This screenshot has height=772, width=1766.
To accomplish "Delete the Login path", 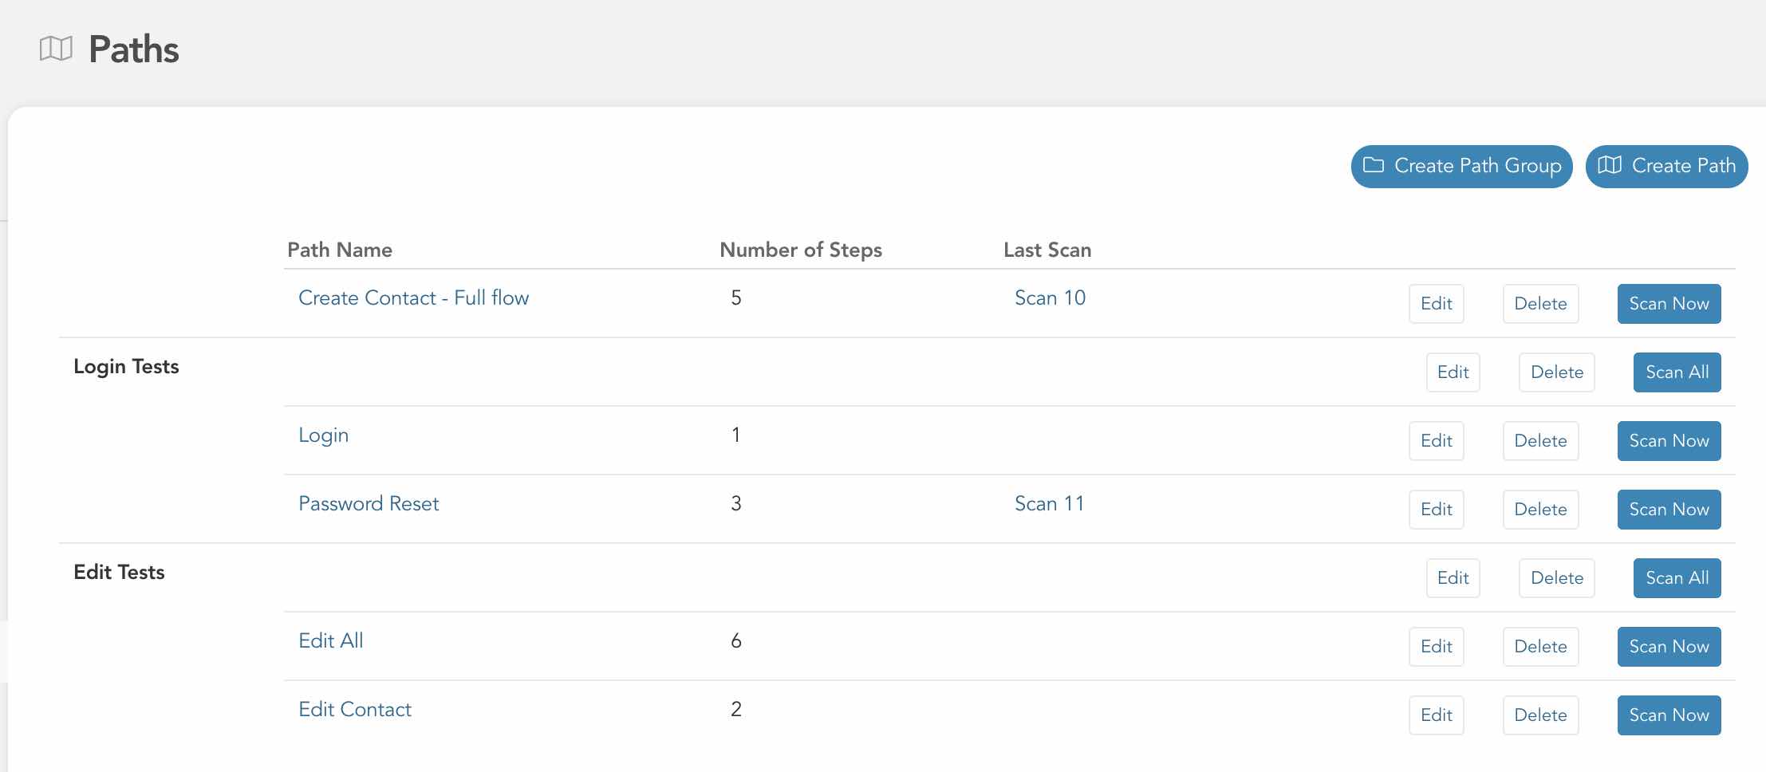I will (1541, 441).
